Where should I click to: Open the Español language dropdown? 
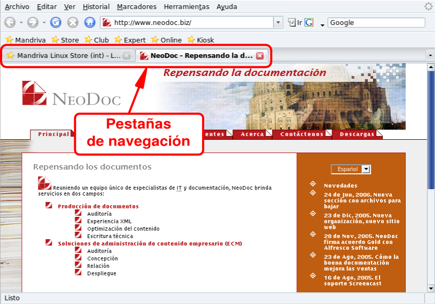pyautogui.click(x=351, y=170)
